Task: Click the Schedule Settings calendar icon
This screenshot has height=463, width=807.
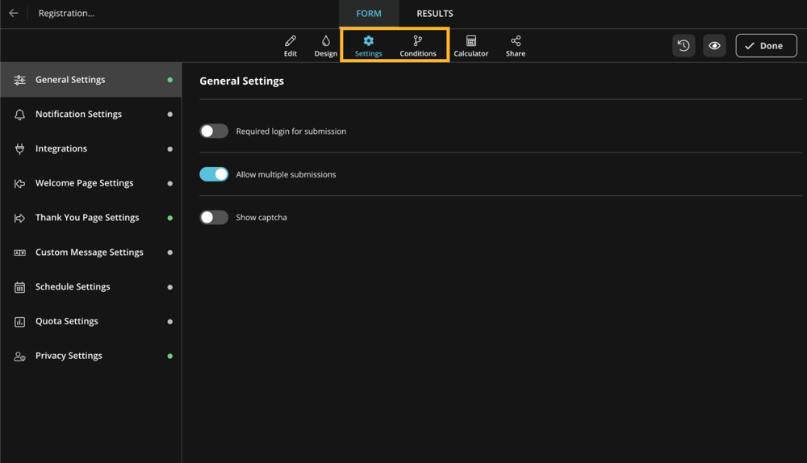Action: [x=19, y=287]
